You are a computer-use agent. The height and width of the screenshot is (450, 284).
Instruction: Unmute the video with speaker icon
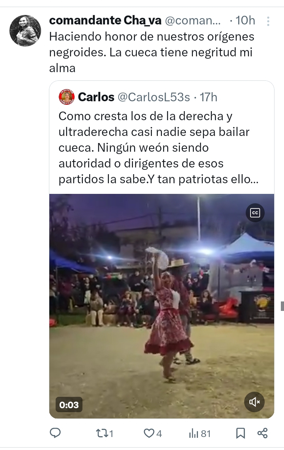click(254, 402)
